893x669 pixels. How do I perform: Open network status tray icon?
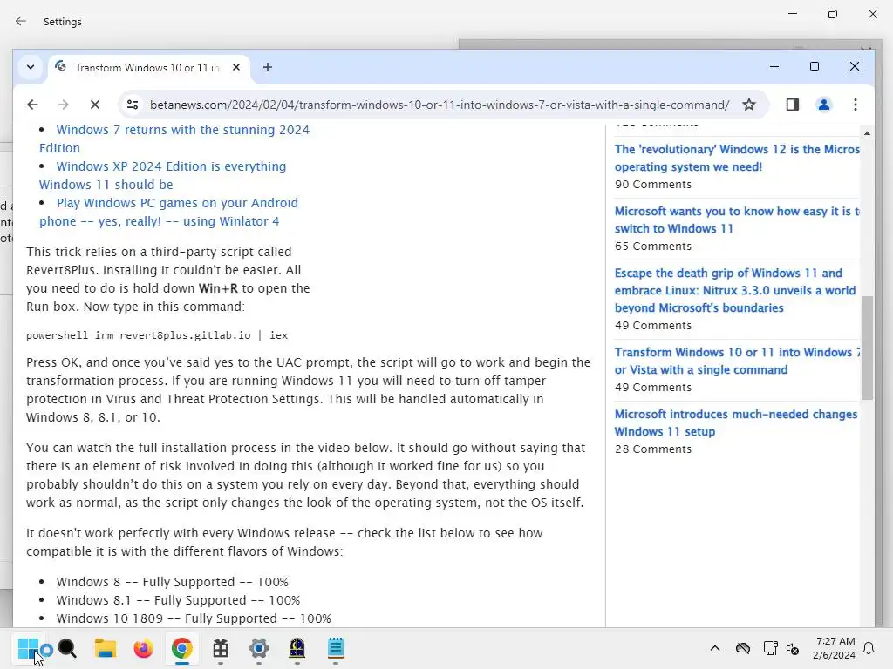pos(771,648)
